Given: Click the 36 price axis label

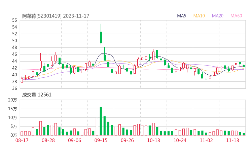Looking at the screenshot, I should pyautogui.click(x=14, y=88).
